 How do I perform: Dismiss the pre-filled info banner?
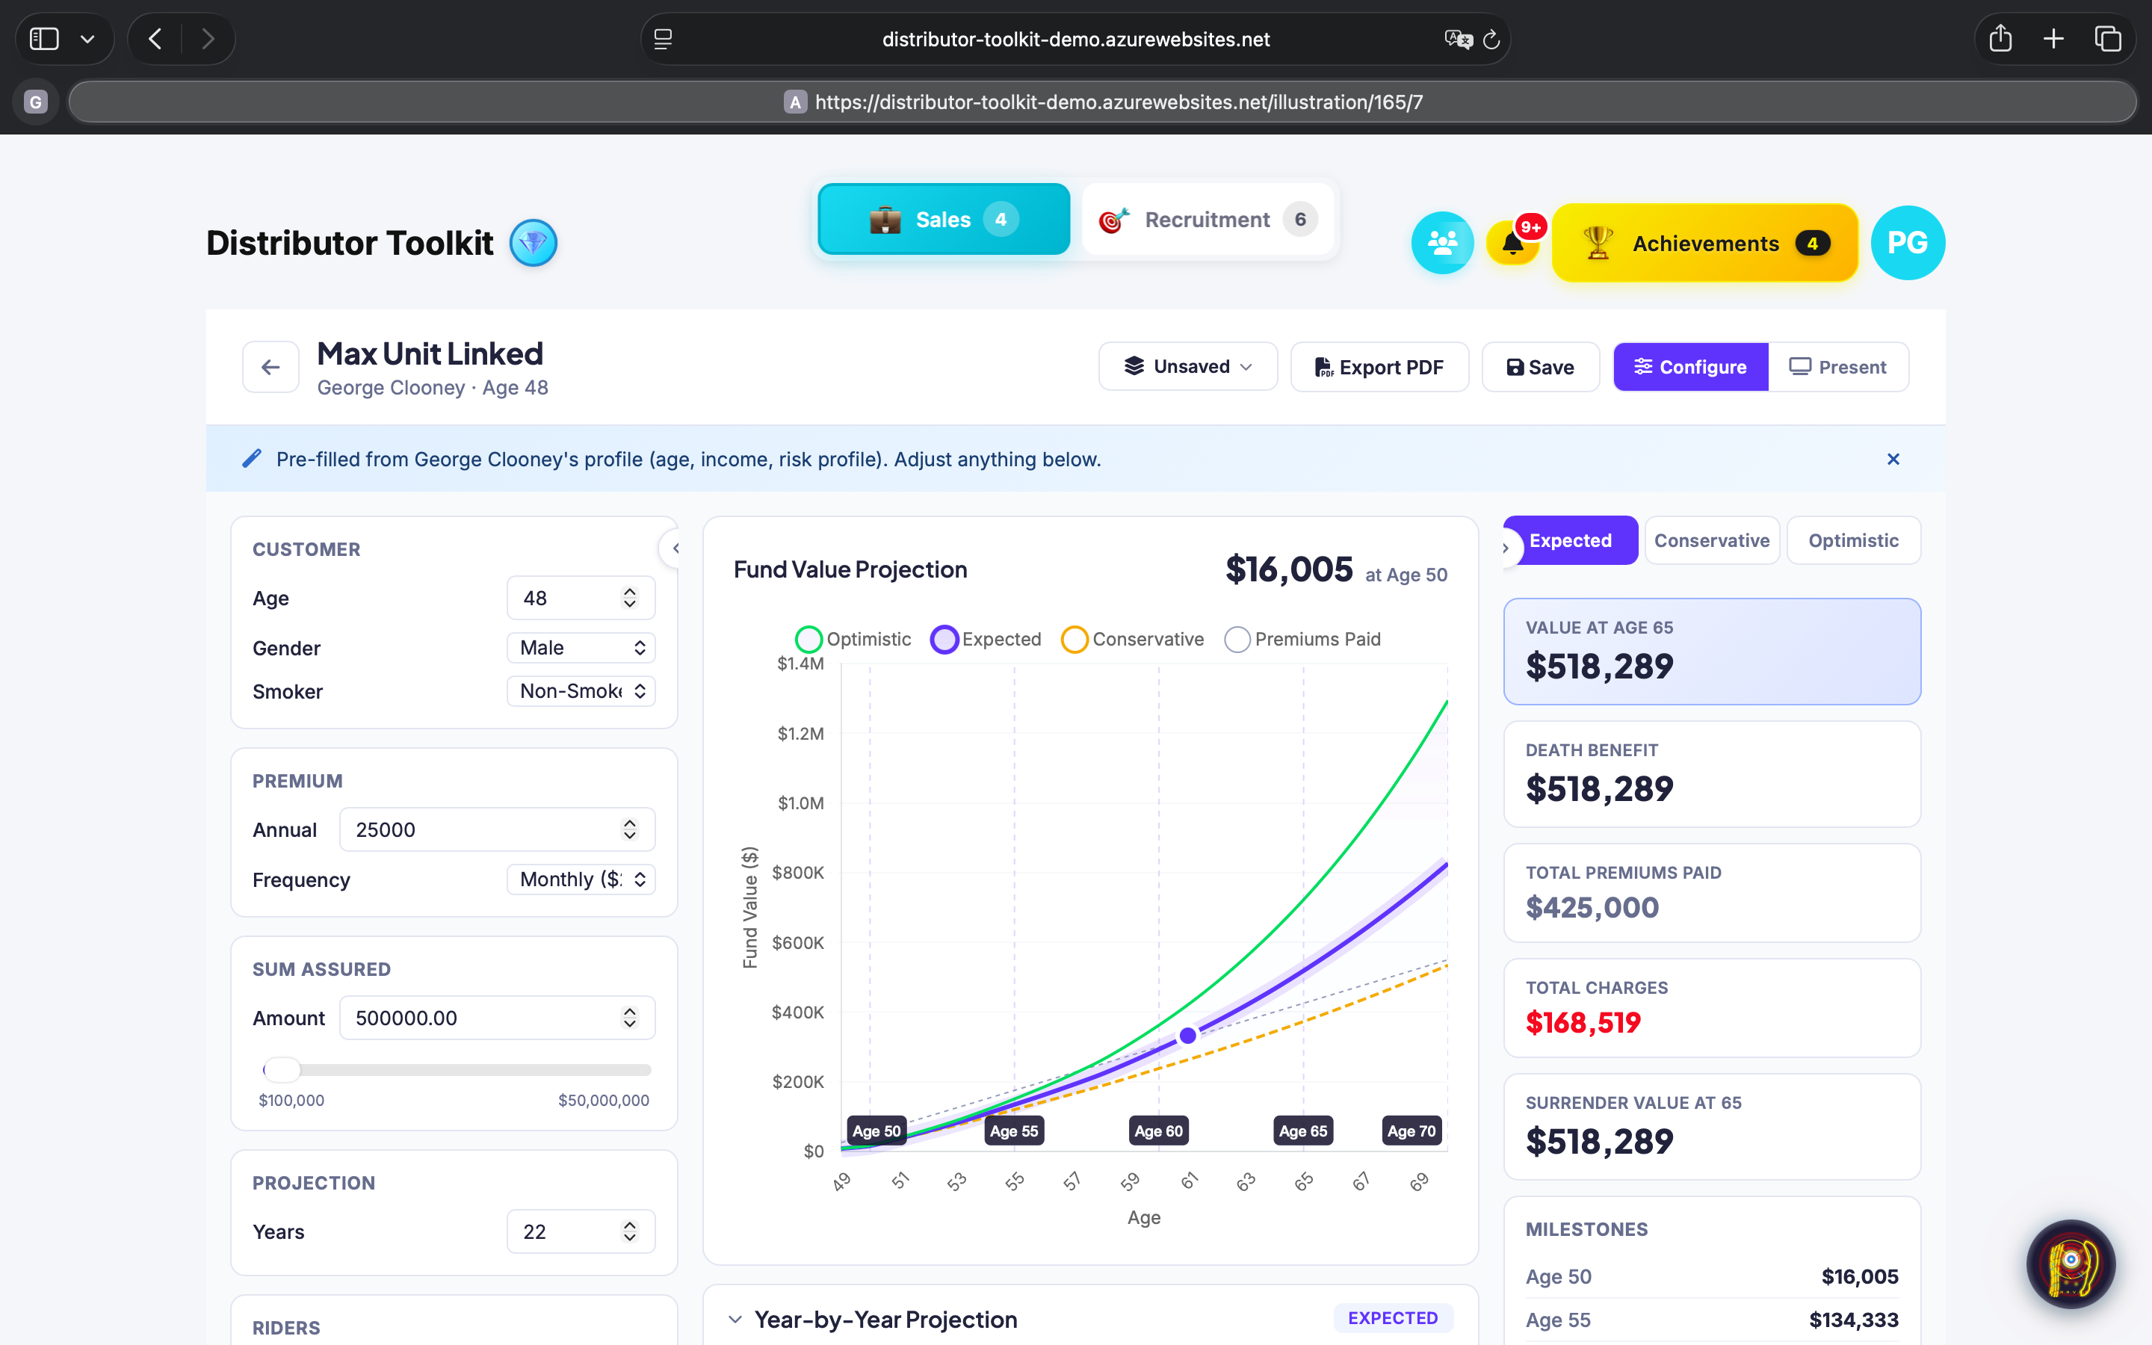point(1892,459)
